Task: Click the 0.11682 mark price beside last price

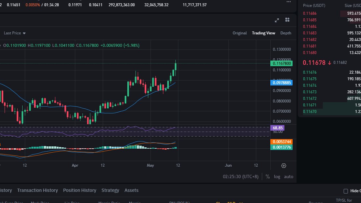Action: [x=340, y=63]
